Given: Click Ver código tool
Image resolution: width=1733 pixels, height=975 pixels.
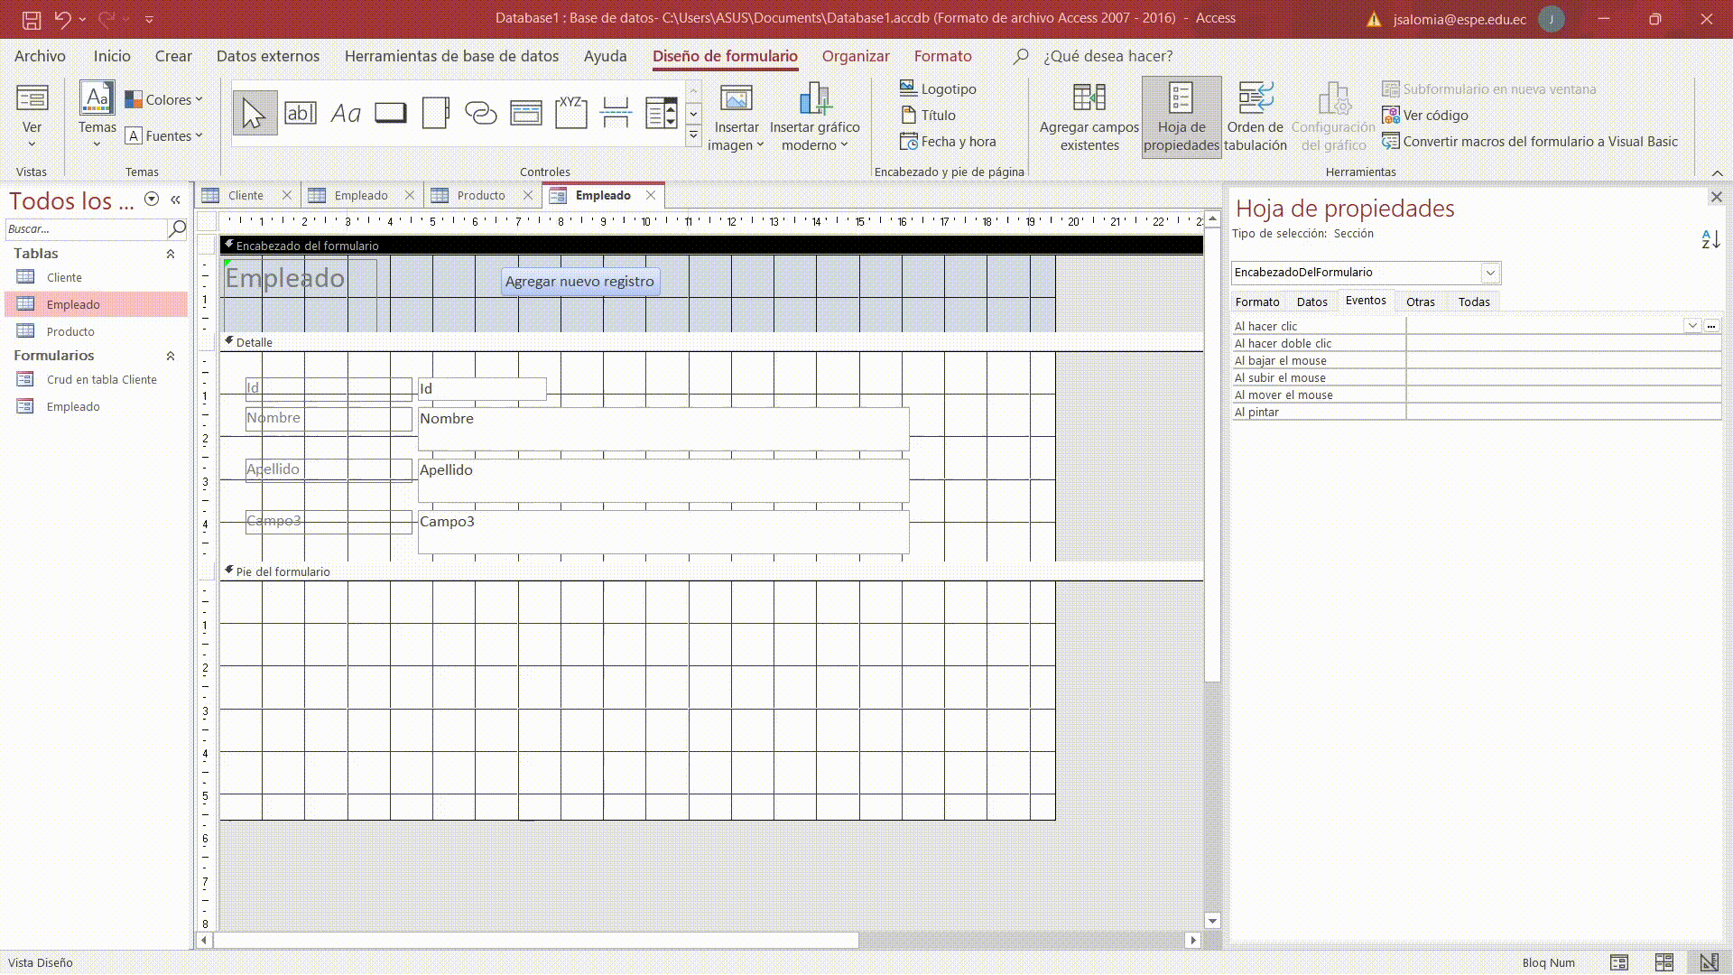Looking at the screenshot, I should [1425, 115].
